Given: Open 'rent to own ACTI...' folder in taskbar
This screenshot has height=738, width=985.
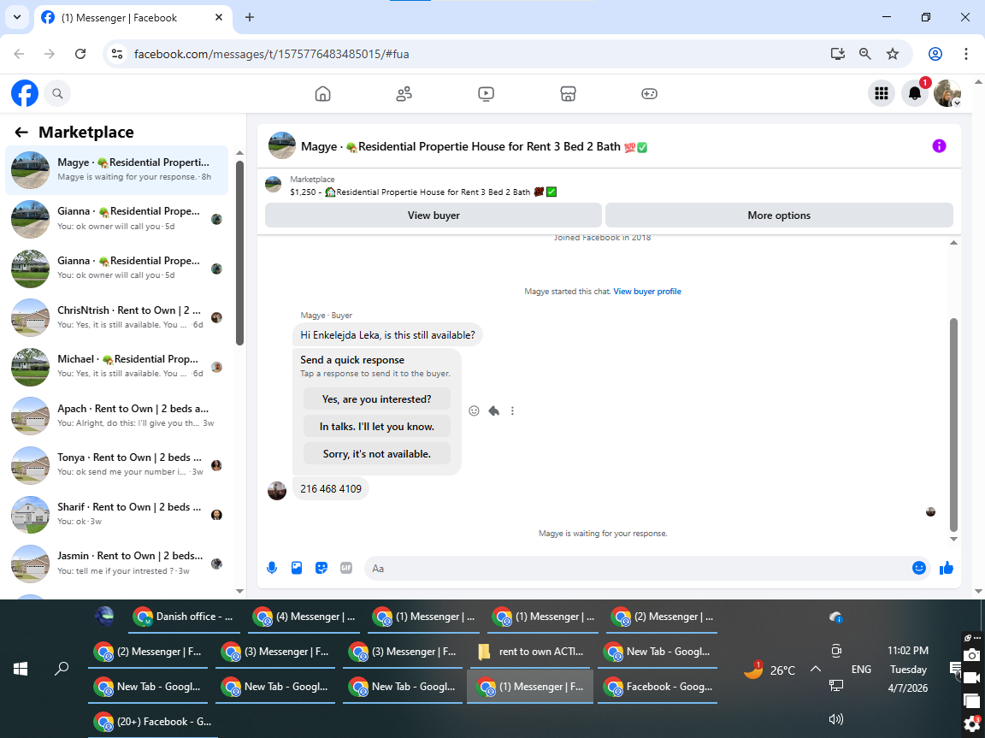Looking at the screenshot, I should tap(532, 652).
